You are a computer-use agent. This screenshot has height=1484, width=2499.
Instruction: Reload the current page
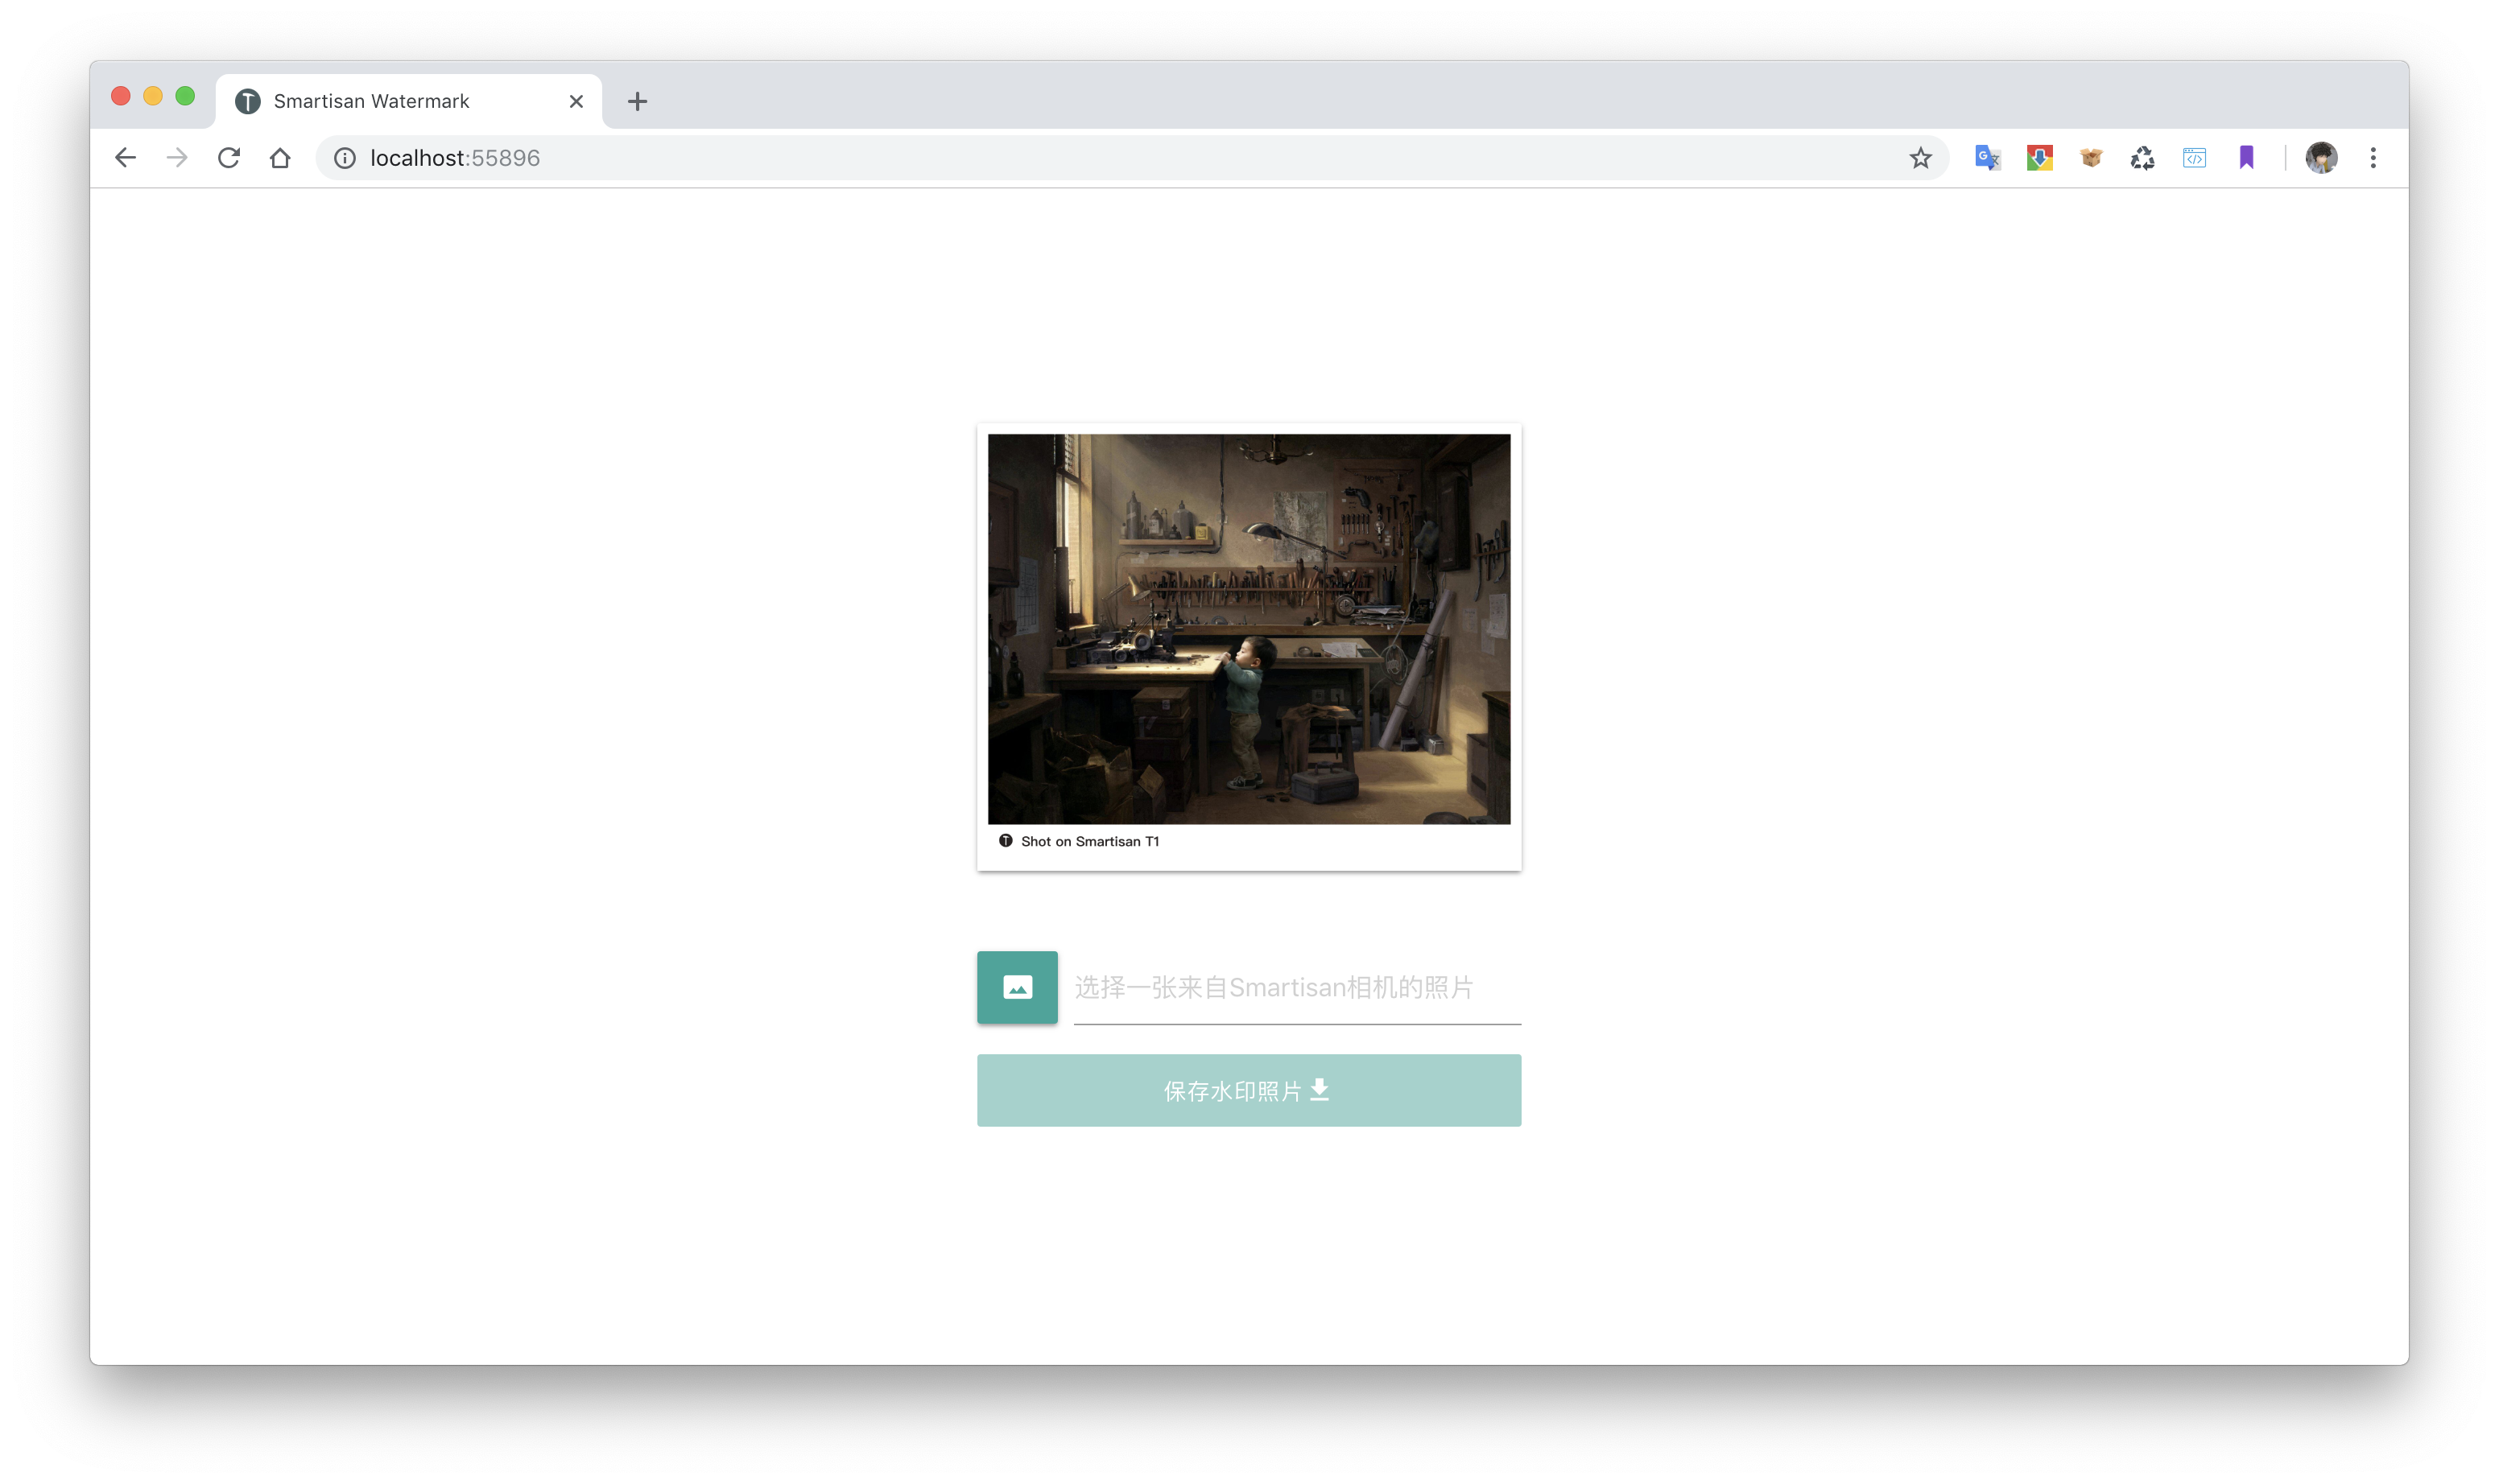229,158
